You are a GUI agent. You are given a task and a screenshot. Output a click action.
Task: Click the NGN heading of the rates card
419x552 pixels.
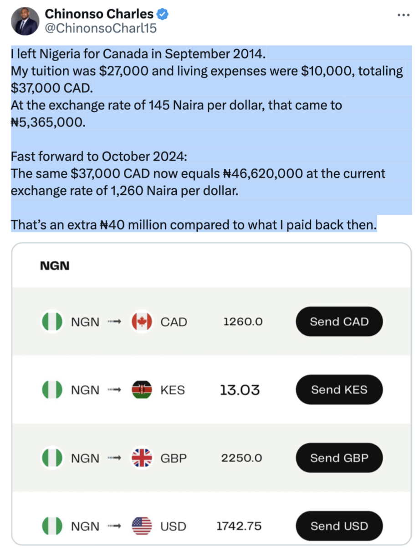55,266
